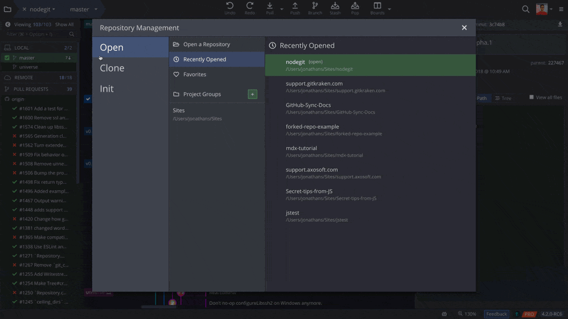Viewport: 568px width, 319px height.
Task: Open GitHub-Sync-Docs repository
Action: (x=370, y=108)
